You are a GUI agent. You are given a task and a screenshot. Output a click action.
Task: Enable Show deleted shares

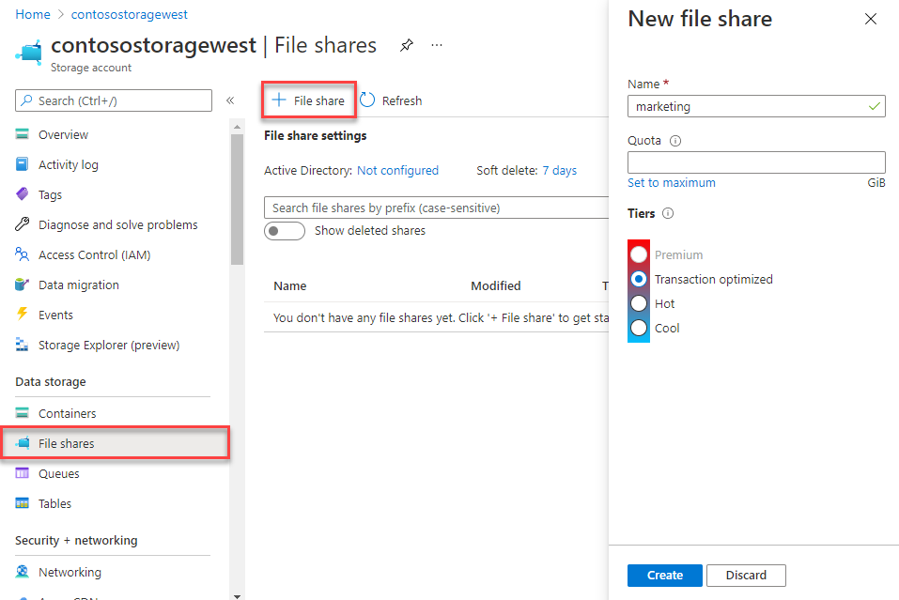[285, 230]
